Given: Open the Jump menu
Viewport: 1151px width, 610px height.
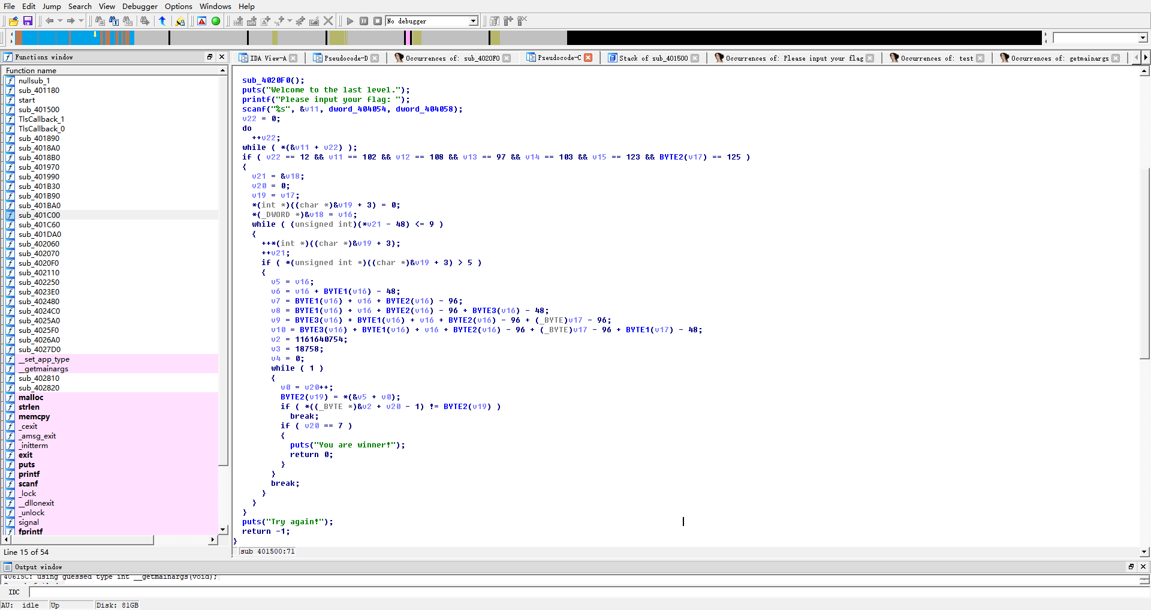Looking at the screenshot, I should pyautogui.click(x=52, y=6).
